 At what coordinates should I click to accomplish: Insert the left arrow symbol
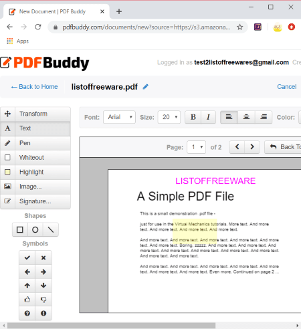click(x=27, y=271)
